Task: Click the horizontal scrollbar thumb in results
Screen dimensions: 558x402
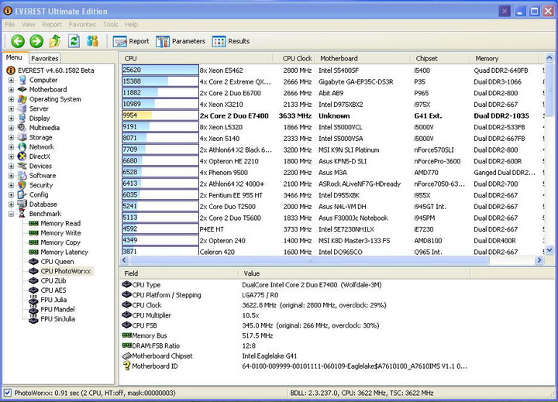Action: [309, 260]
